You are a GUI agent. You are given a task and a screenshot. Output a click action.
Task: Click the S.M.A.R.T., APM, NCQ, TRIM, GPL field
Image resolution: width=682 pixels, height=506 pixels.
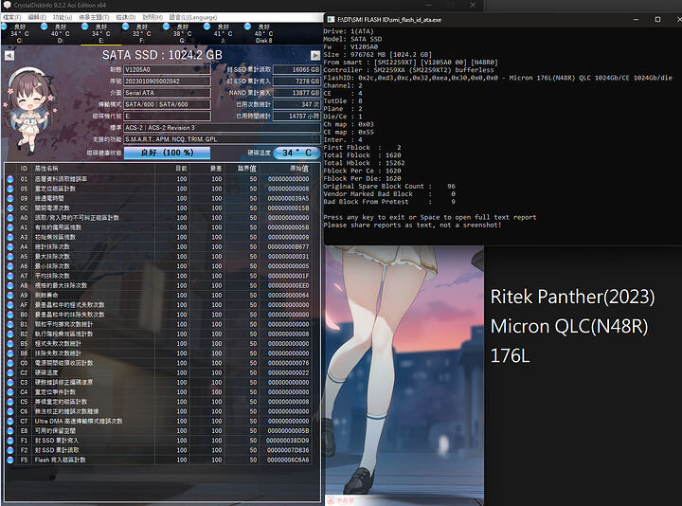(x=222, y=139)
